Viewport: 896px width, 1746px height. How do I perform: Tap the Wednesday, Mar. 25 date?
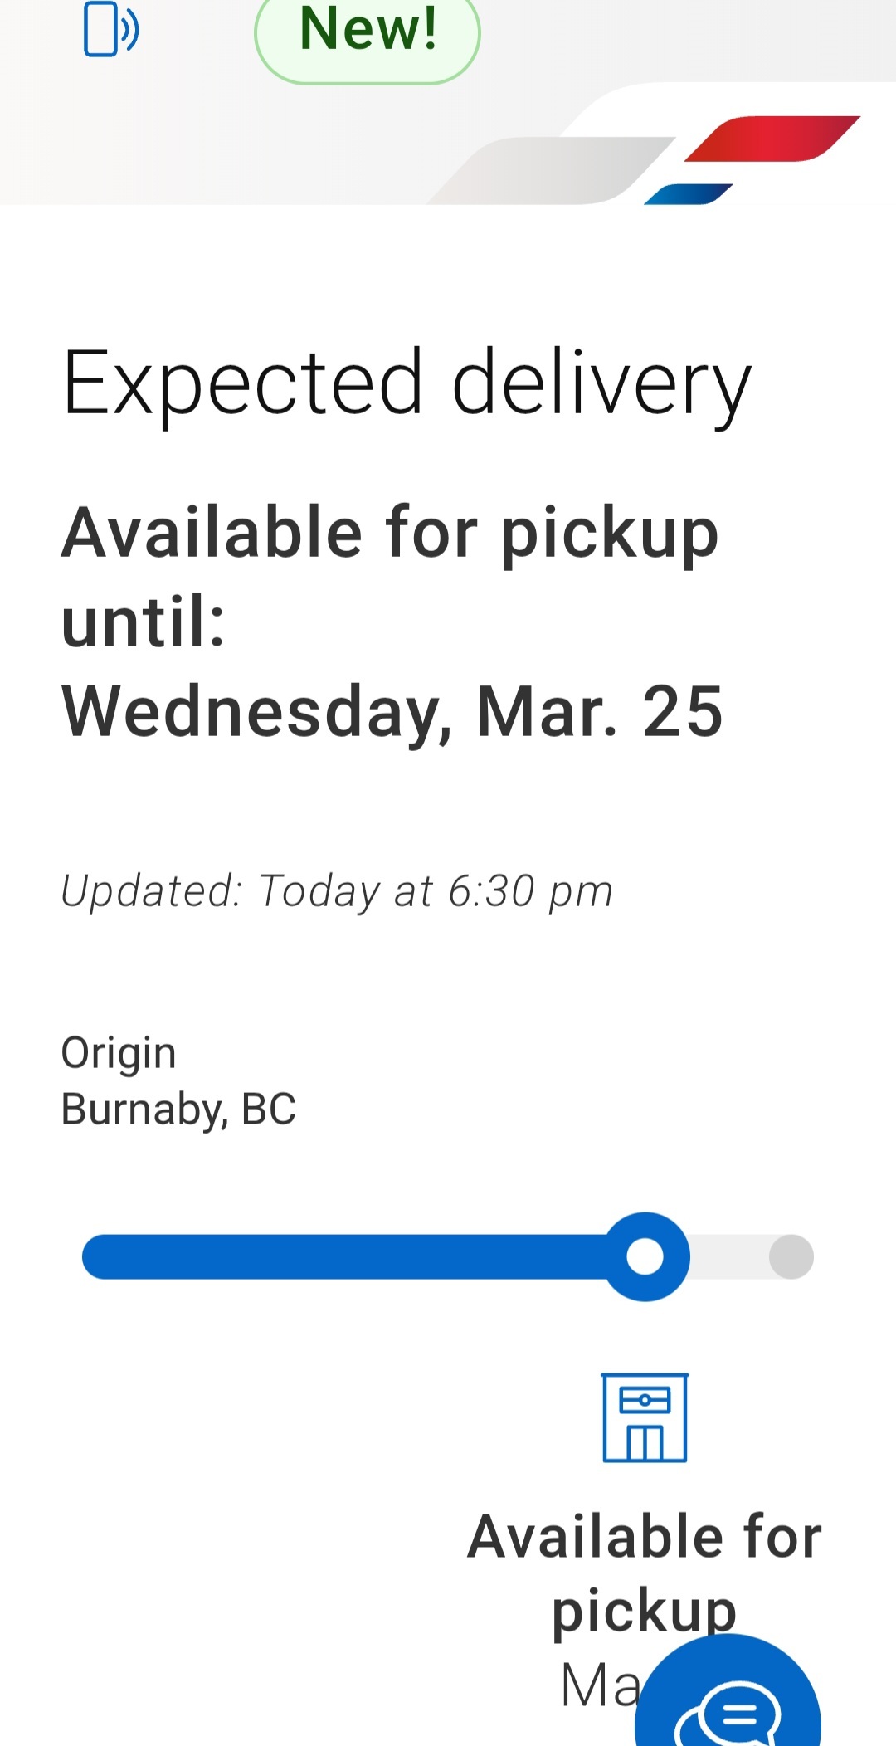pos(392,711)
